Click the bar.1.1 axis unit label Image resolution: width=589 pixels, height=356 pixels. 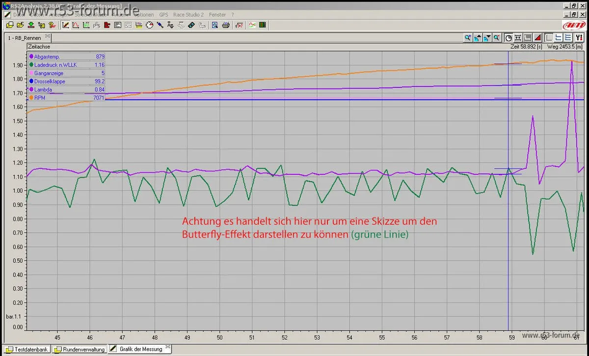pos(12,317)
